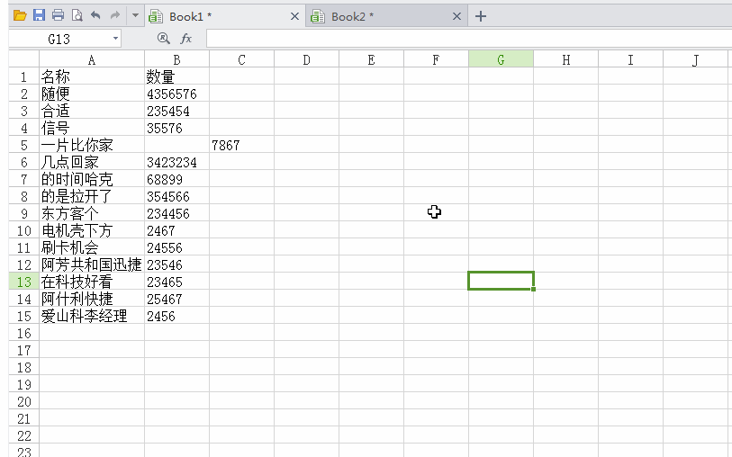The image size is (732, 457).
Task: Click the Book1 spreadsheet file icon
Action: 156,17
